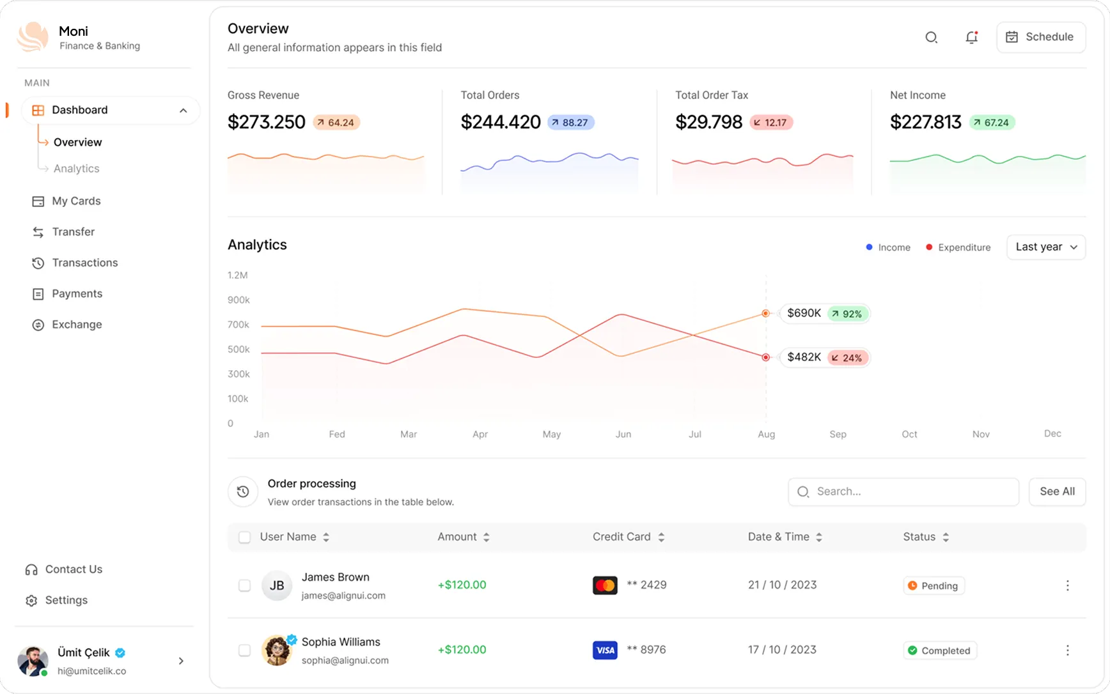Expand the profile options for Ümit Çelik

point(181,661)
